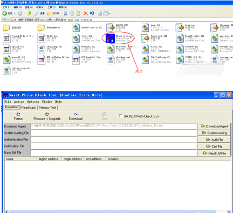233x213 pixels.
Task: Click the Firmware -> Upgrade icon
Action: 47,114
